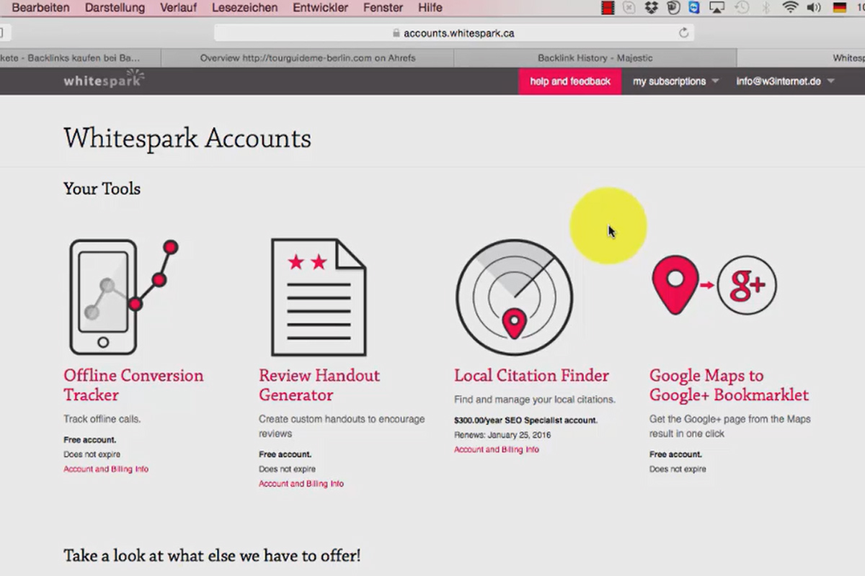Click the help and feedback button
Viewport: 865px width, 576px height.
(x=570, y=81)
